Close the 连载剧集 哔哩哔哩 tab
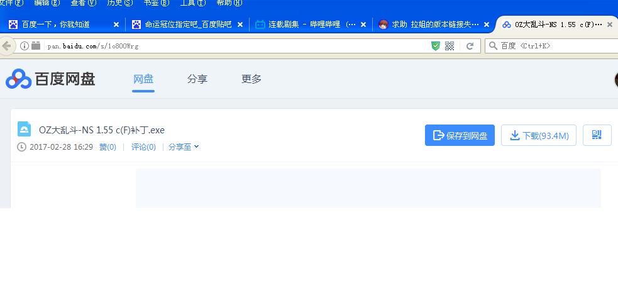The height and width of the screenshot is (283, 618). [x=363, y=25]
